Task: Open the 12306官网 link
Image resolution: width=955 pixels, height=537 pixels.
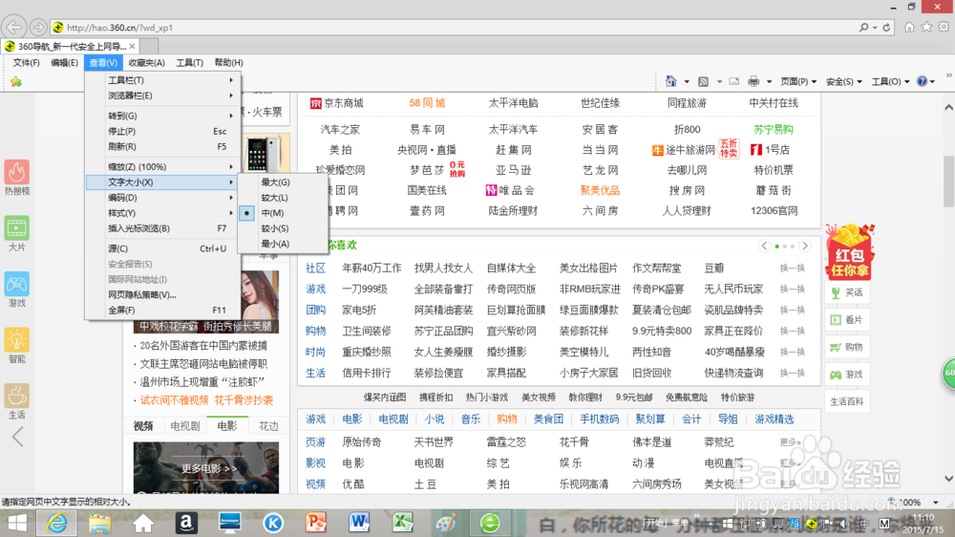Action: click(x=774, y=210)
